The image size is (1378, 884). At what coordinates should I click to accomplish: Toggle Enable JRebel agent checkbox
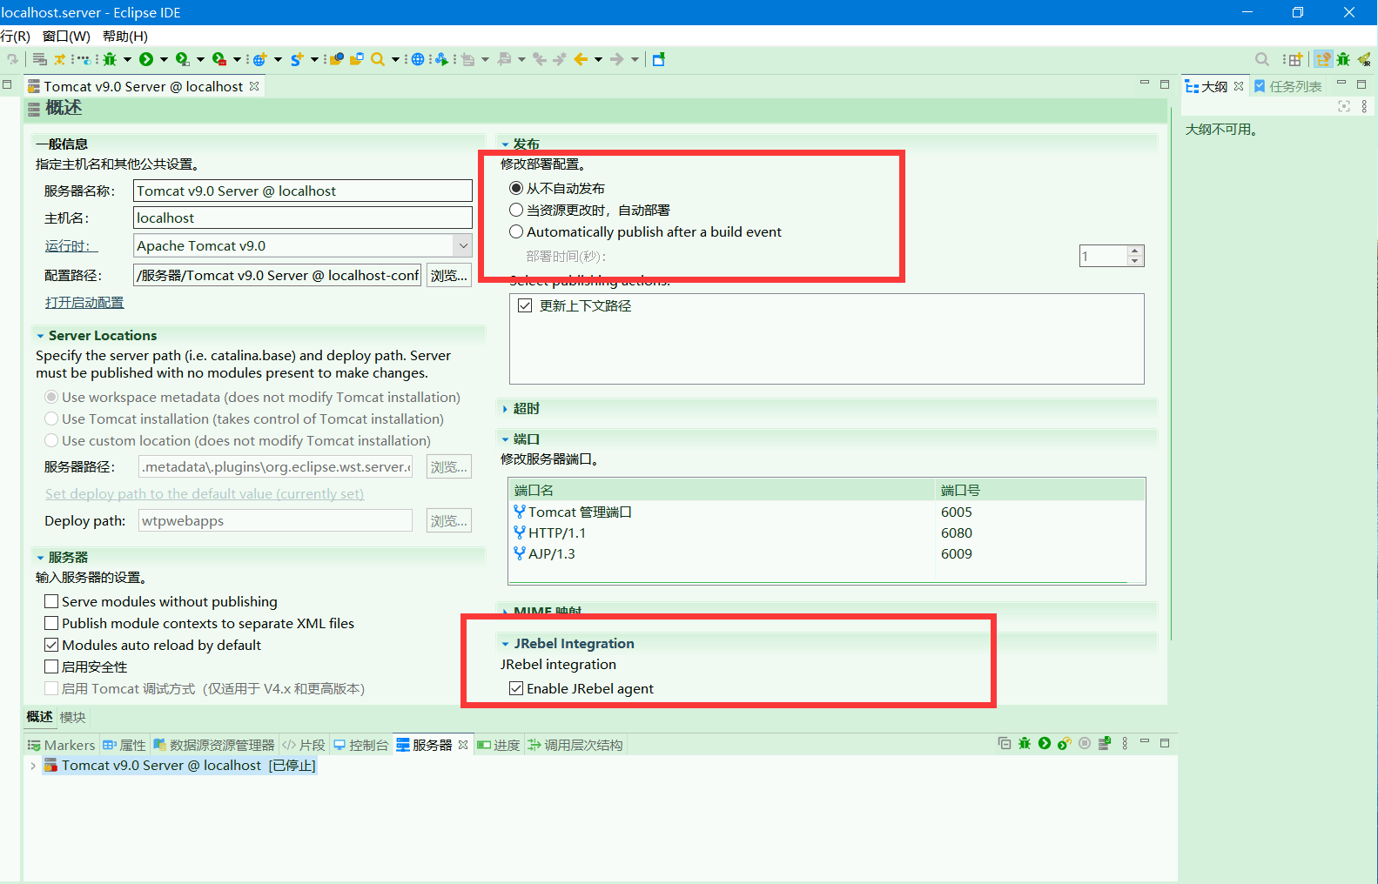(x=516, y=688)
